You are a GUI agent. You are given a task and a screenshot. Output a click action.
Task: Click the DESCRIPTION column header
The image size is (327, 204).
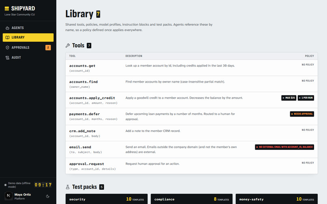pyautogui.click(x=133, y=56)
